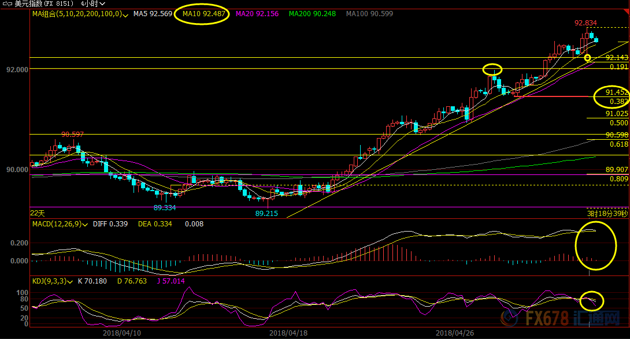Select the 0.500 Fibonacci level at 91.025

click(618, 123)
